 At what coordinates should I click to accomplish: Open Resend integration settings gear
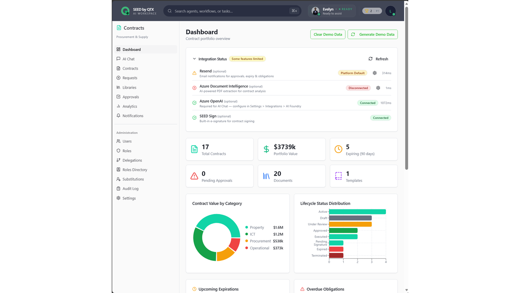(x=375, y=73)
